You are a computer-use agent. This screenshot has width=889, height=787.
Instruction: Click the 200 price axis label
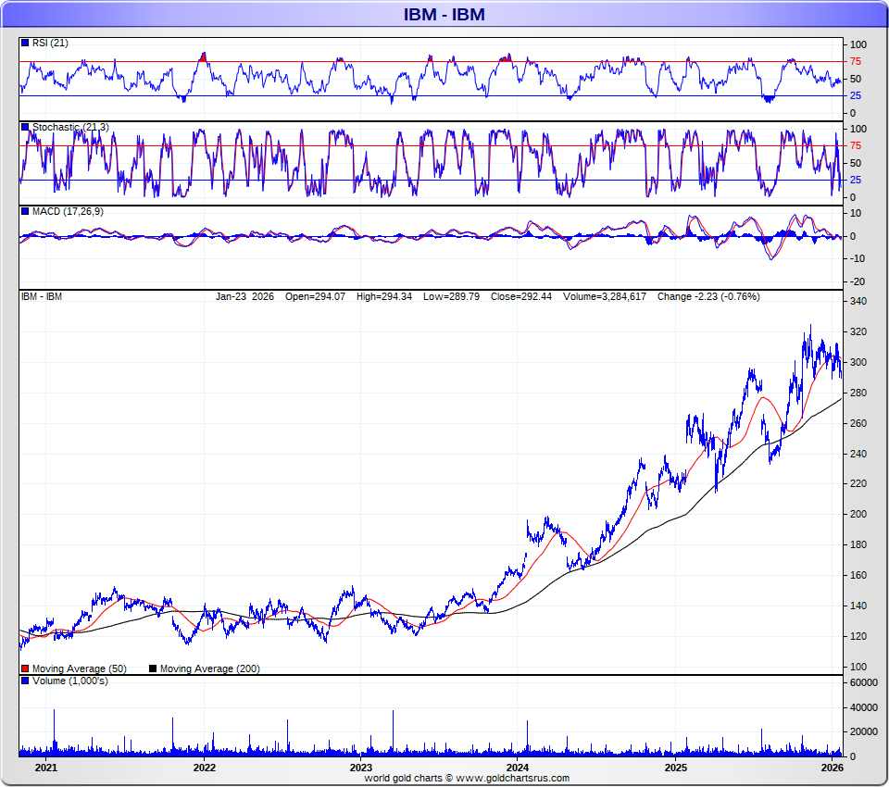pyautogui.click(x=858, y=514)
